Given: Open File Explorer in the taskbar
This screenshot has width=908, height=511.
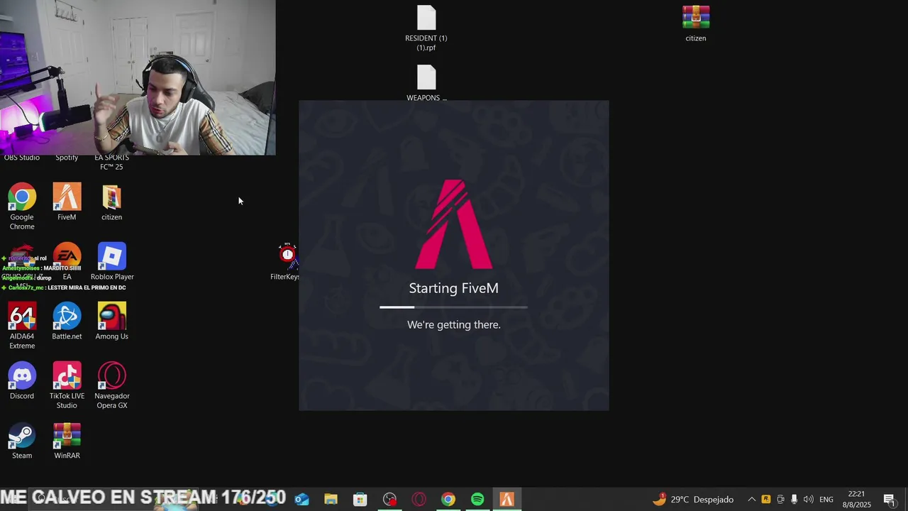Looking at the screenshot, I should tap(331, 500).
